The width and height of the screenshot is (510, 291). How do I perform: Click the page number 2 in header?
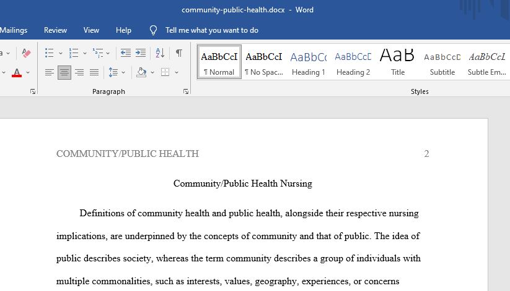click(x=426, y=153)
